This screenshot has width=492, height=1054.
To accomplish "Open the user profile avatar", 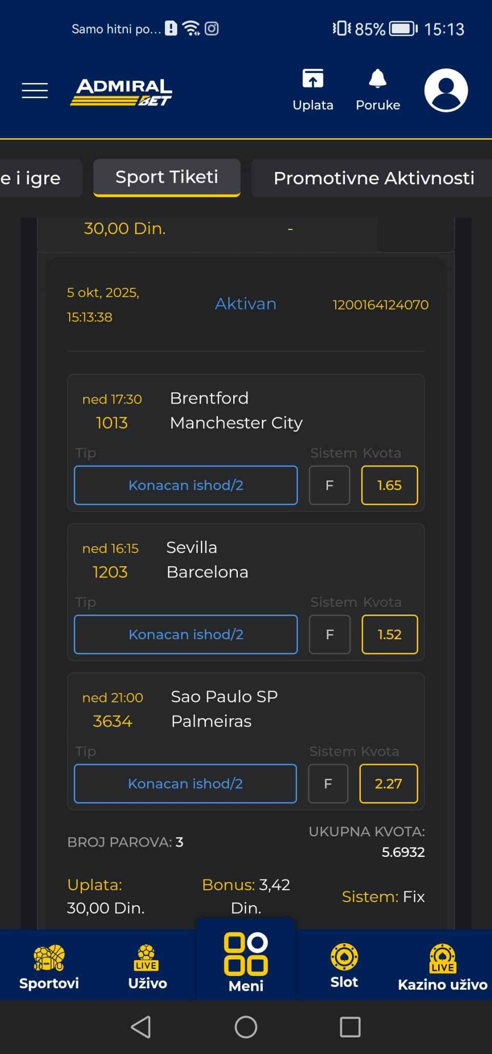I will pyautogui.click(x=446, y=90).
